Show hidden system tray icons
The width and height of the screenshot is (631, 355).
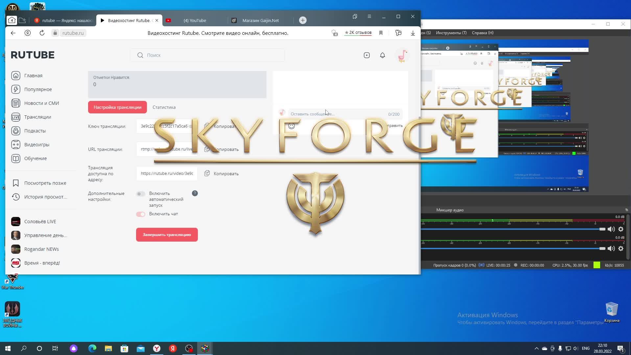pyautogui.click(x=537, y=348)
